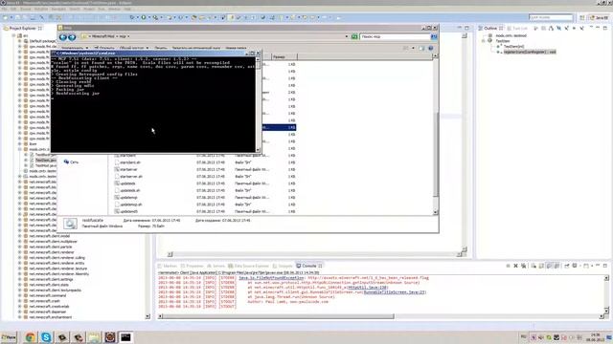613x344 pixels.
Task: Click Печать in the Explorer toolbar
Action: (x=161, y=48)
